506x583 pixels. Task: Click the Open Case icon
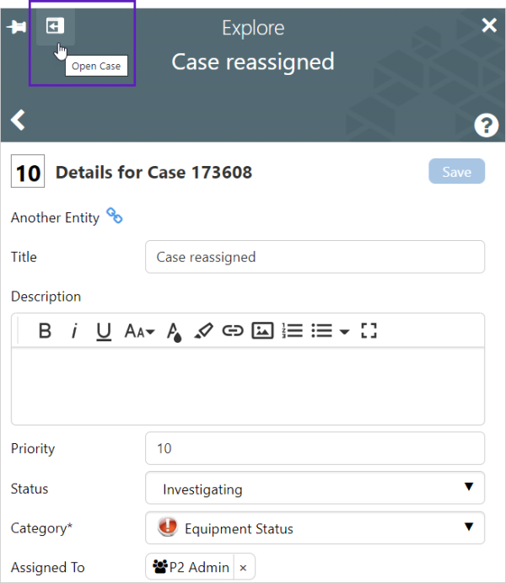[55, 27]
